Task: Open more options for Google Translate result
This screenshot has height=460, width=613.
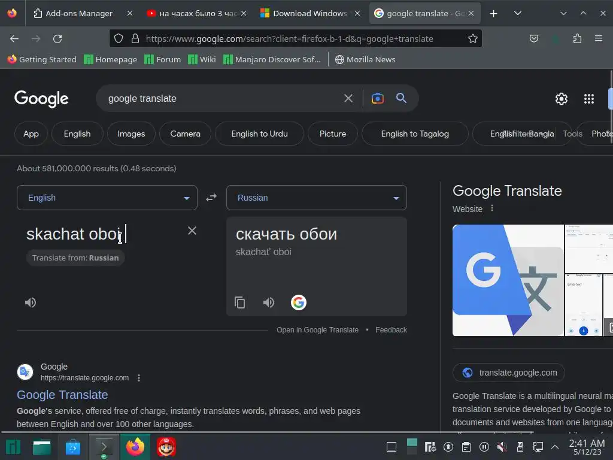Action: [139, 378]
